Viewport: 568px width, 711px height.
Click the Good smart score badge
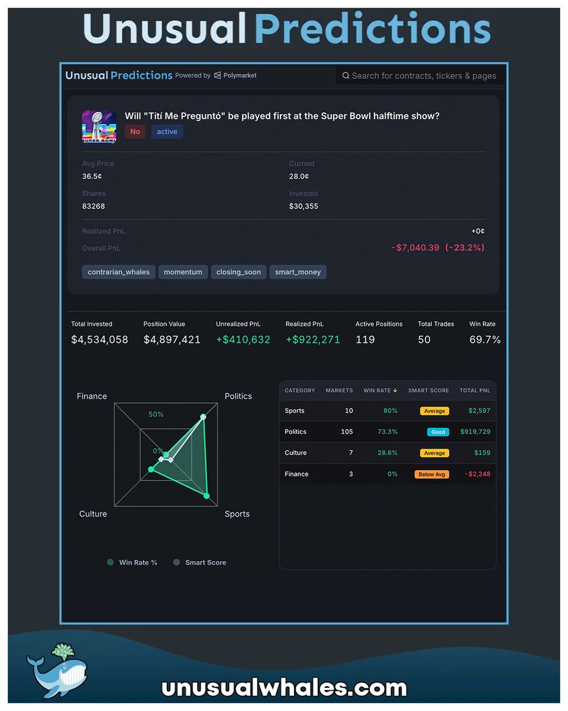438,432
